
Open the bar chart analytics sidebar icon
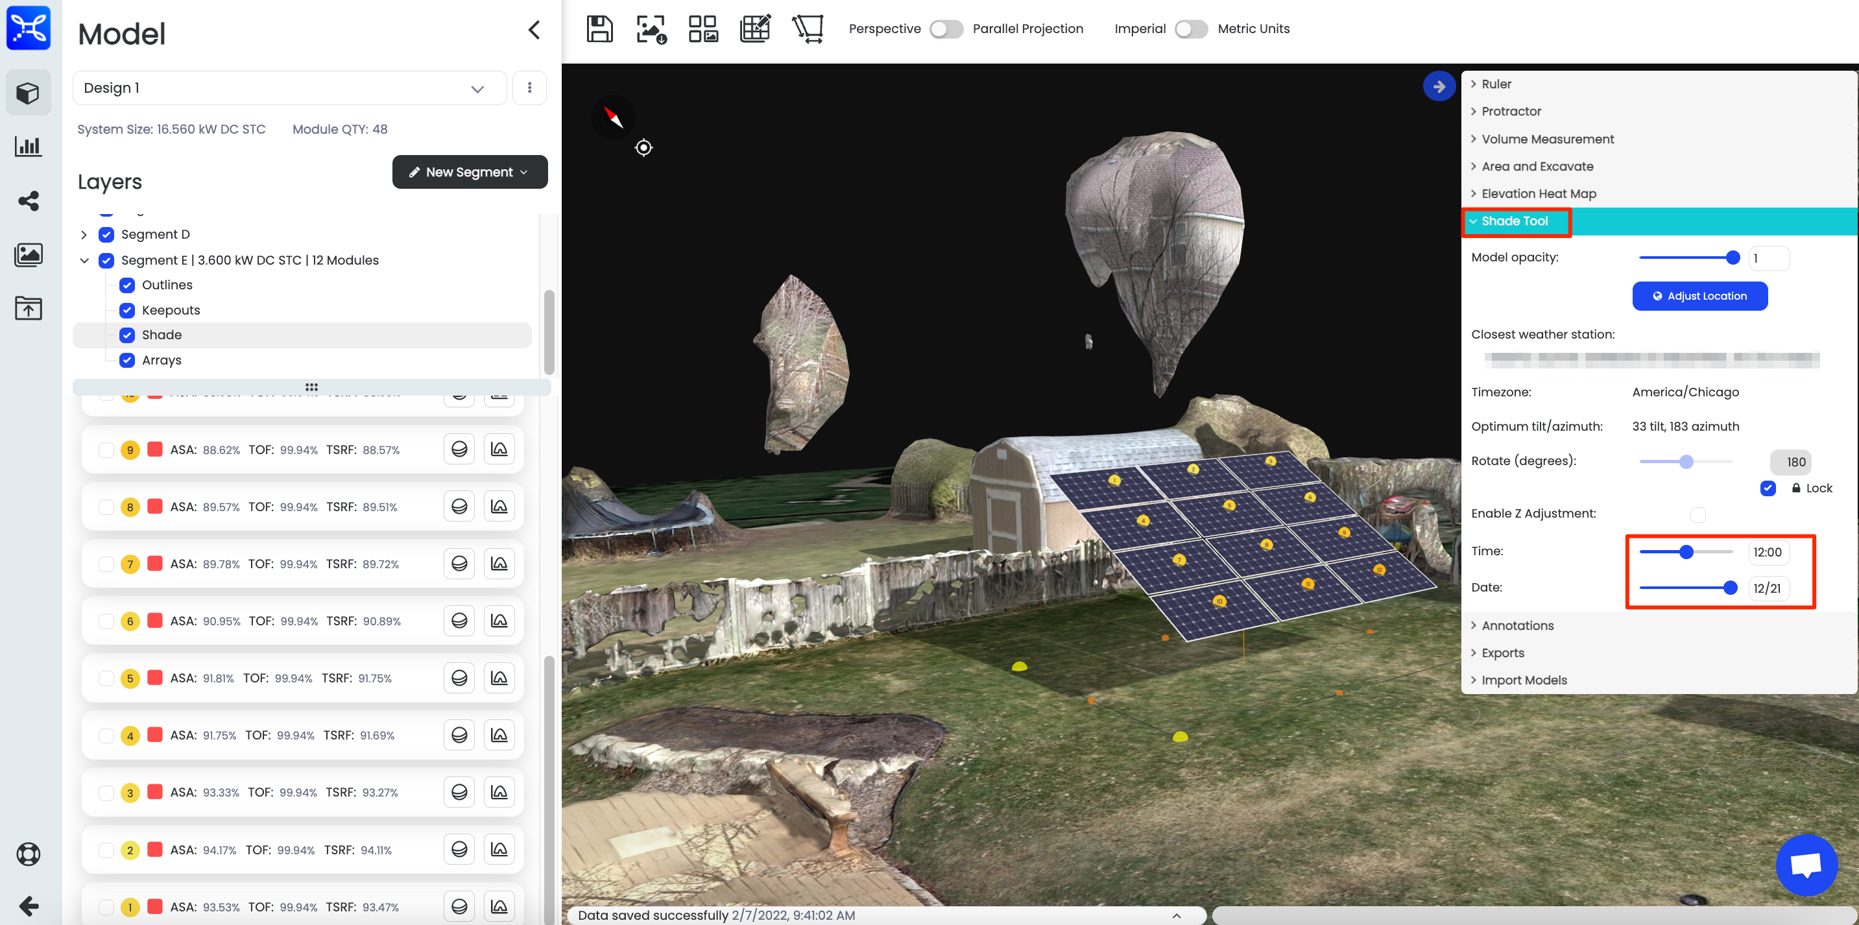coord(28,147)
